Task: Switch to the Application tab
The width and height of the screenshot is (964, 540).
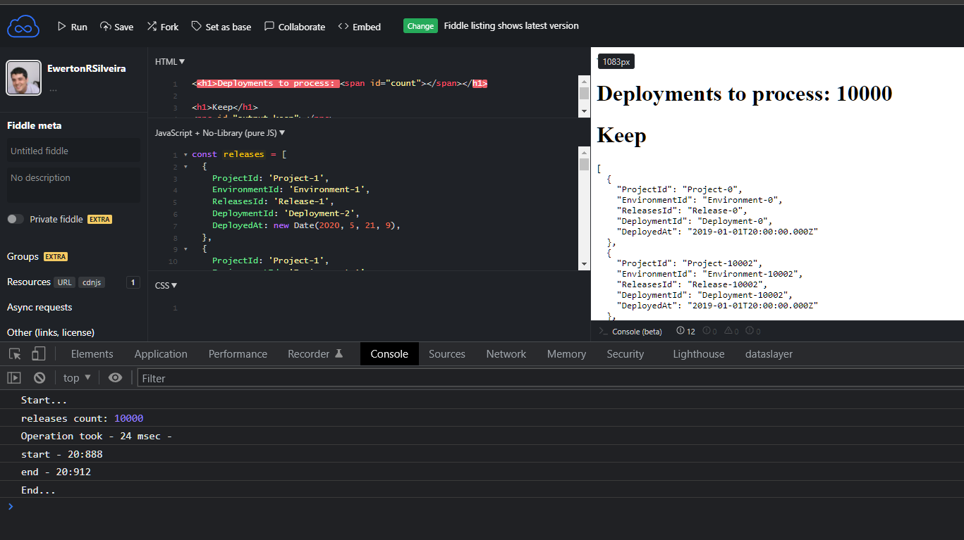Action: tap(161, 354)
